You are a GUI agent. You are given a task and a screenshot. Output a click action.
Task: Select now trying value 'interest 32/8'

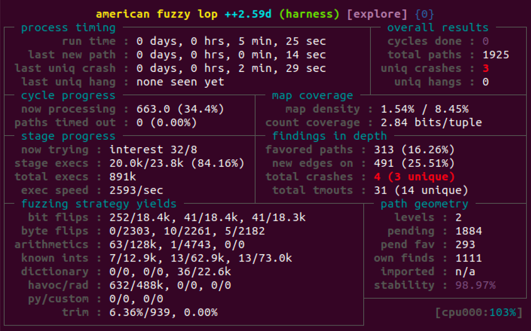click(153, 150)
